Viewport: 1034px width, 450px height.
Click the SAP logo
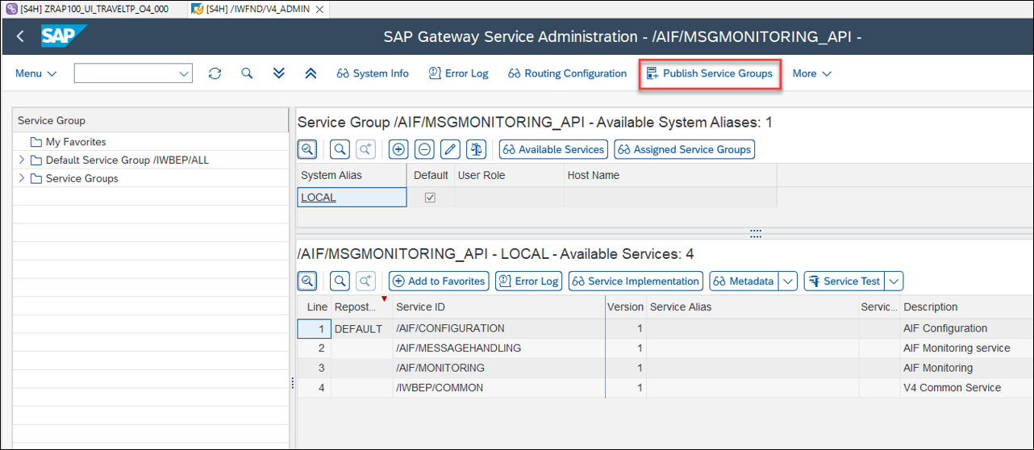click(63, 36)
